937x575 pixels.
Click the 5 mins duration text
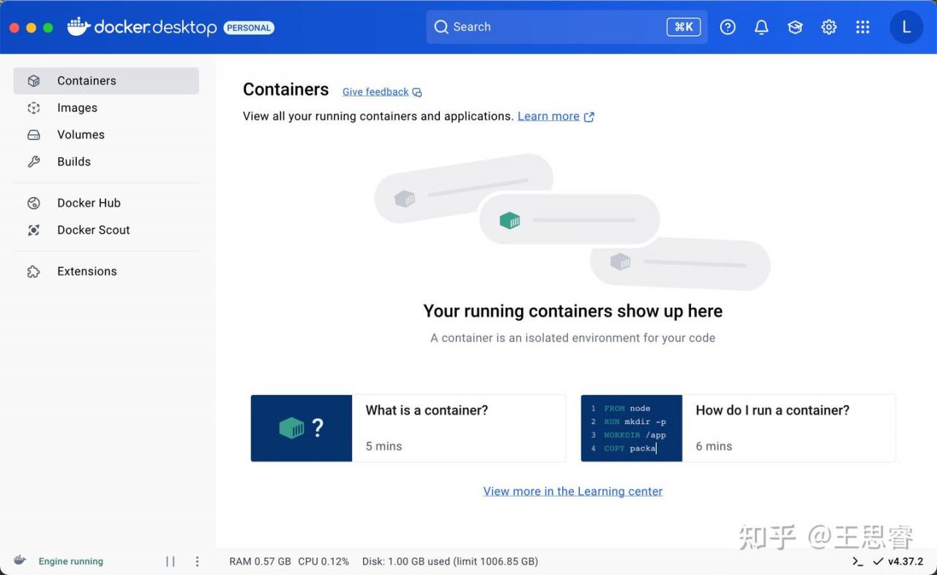[384, 446]
